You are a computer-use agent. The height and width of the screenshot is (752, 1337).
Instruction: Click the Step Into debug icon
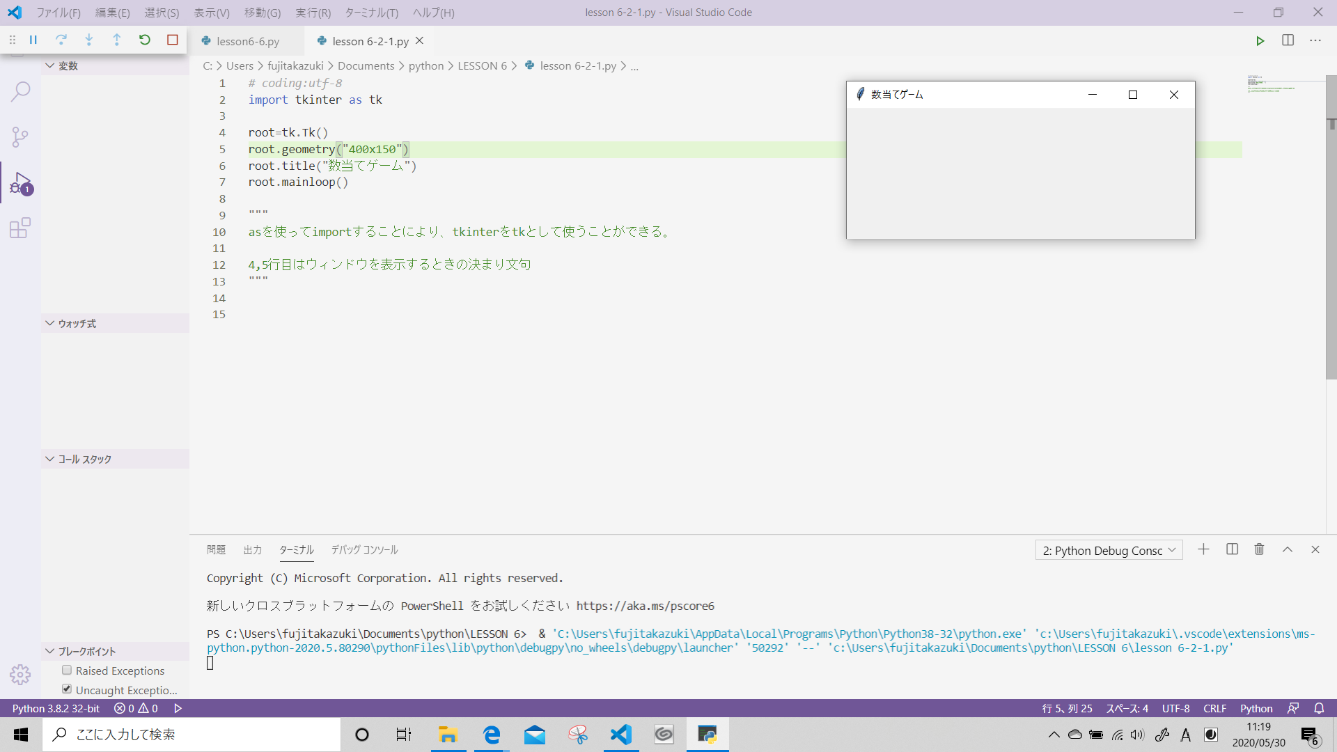point(89,40)
